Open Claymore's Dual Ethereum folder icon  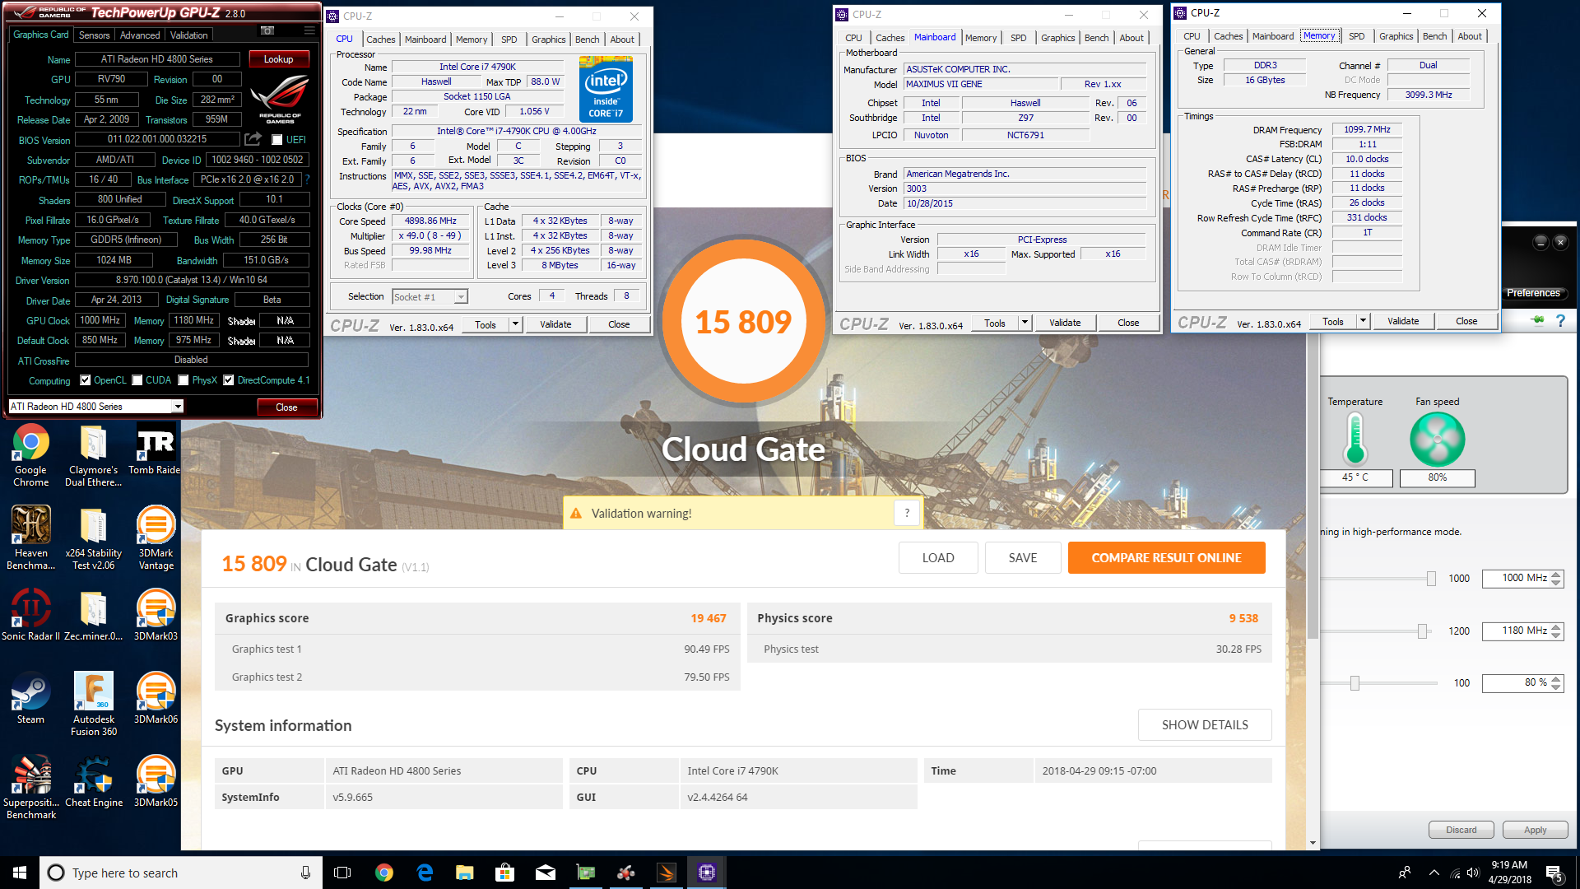(93, 454)
